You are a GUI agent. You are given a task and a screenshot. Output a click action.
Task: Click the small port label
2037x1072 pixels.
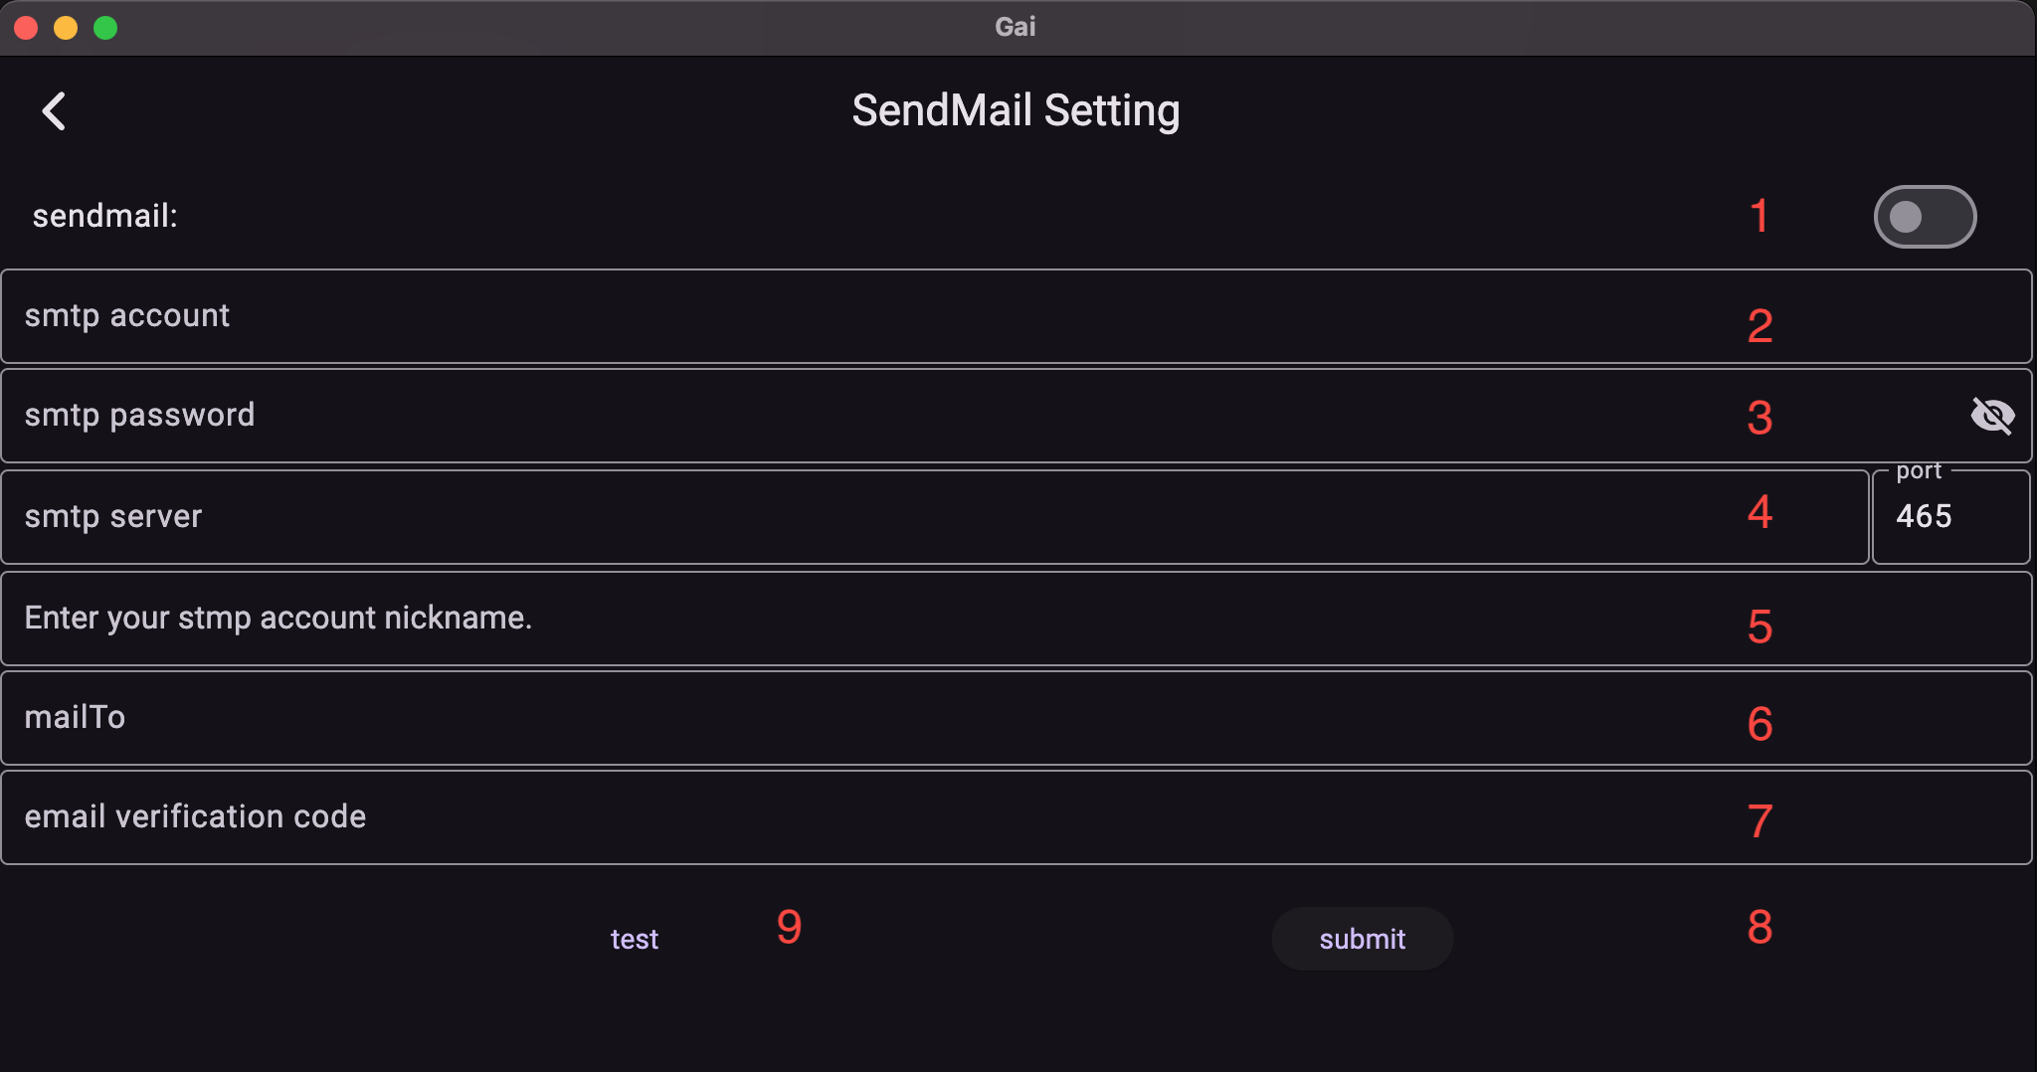click(1918, 470)
